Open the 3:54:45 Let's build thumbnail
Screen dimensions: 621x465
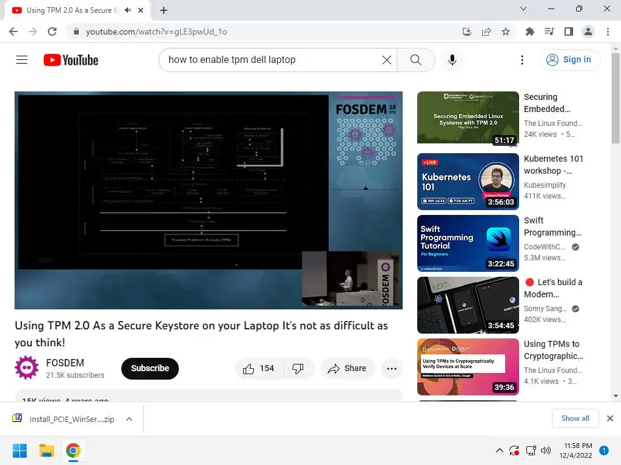[x=468, y=305]
